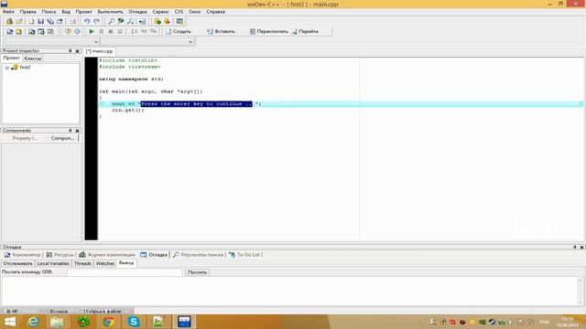The image size is (586, 329).
Task: Click the Stop square toolbar icon
Action: (x=111, y=32)
